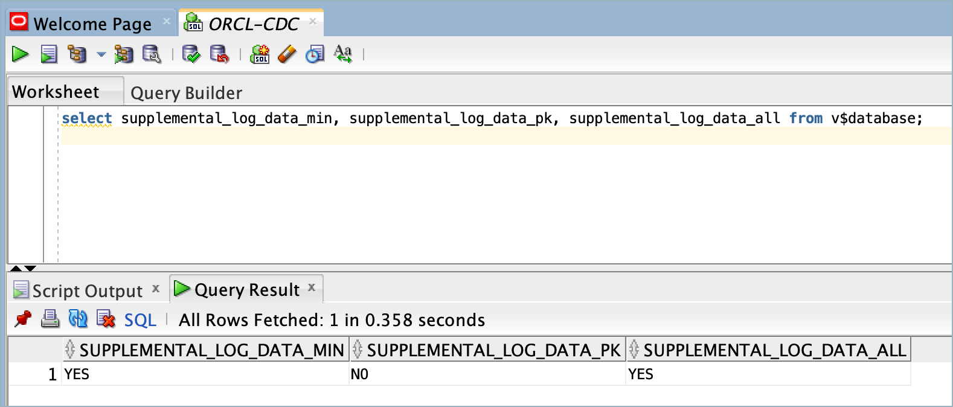Click the delete row icon in results
Viewport: 953px width, 407px height.
[106, 319]
